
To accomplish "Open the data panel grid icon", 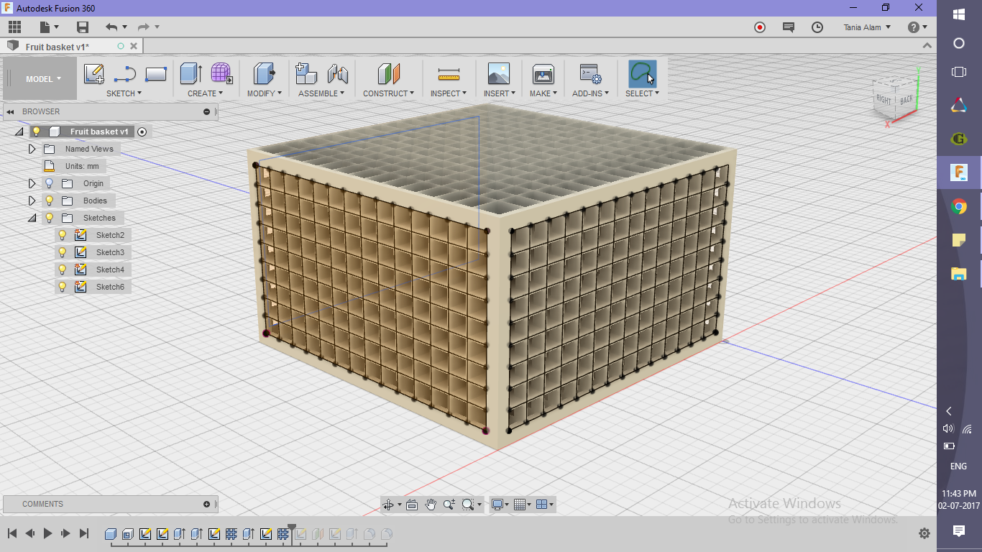I will pyautogui.click(x=15, y=27).
